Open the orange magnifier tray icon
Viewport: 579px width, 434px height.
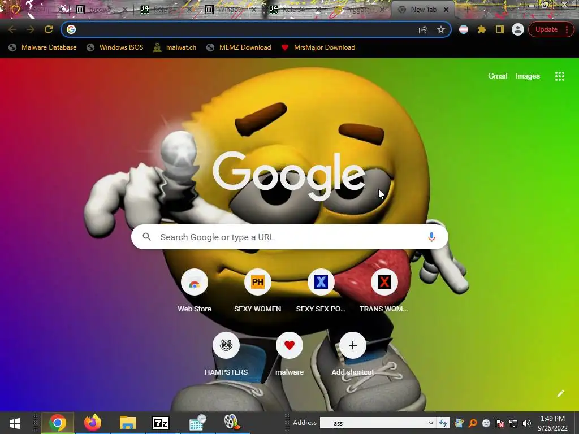[473, 423]
